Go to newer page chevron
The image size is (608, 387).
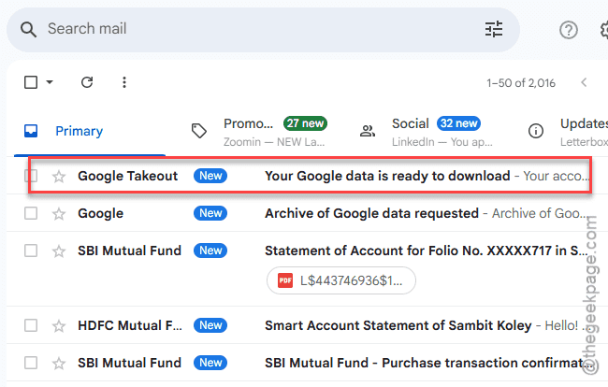(x=584, y=82)
